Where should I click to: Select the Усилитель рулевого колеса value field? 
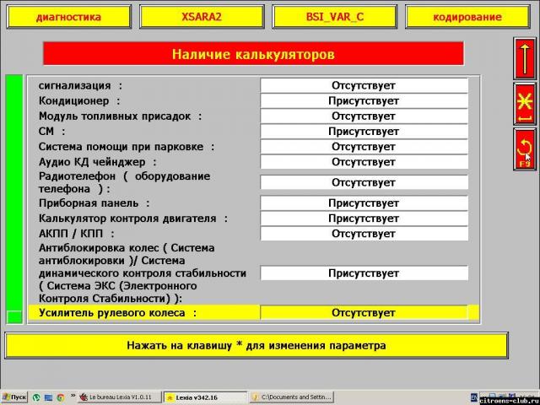[x=364, y=313]
